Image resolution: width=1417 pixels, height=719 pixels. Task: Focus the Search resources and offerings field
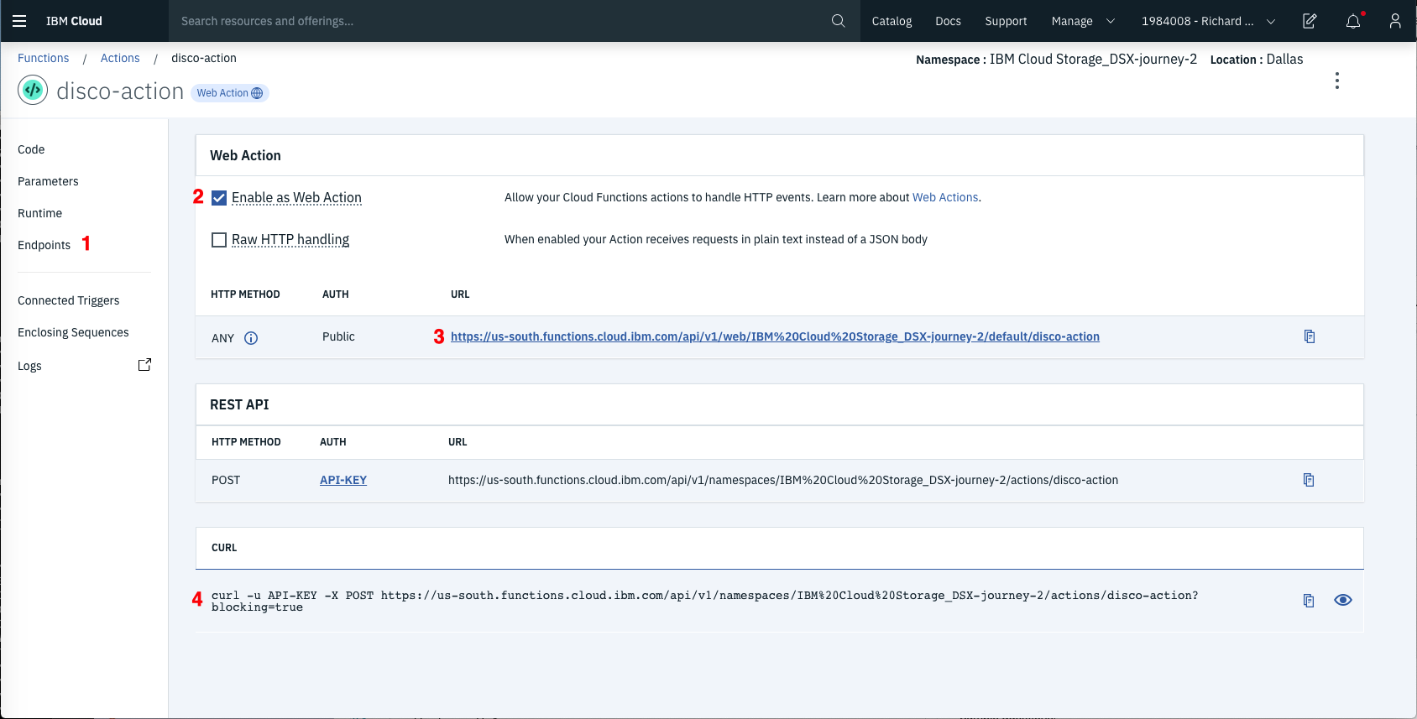500,21
